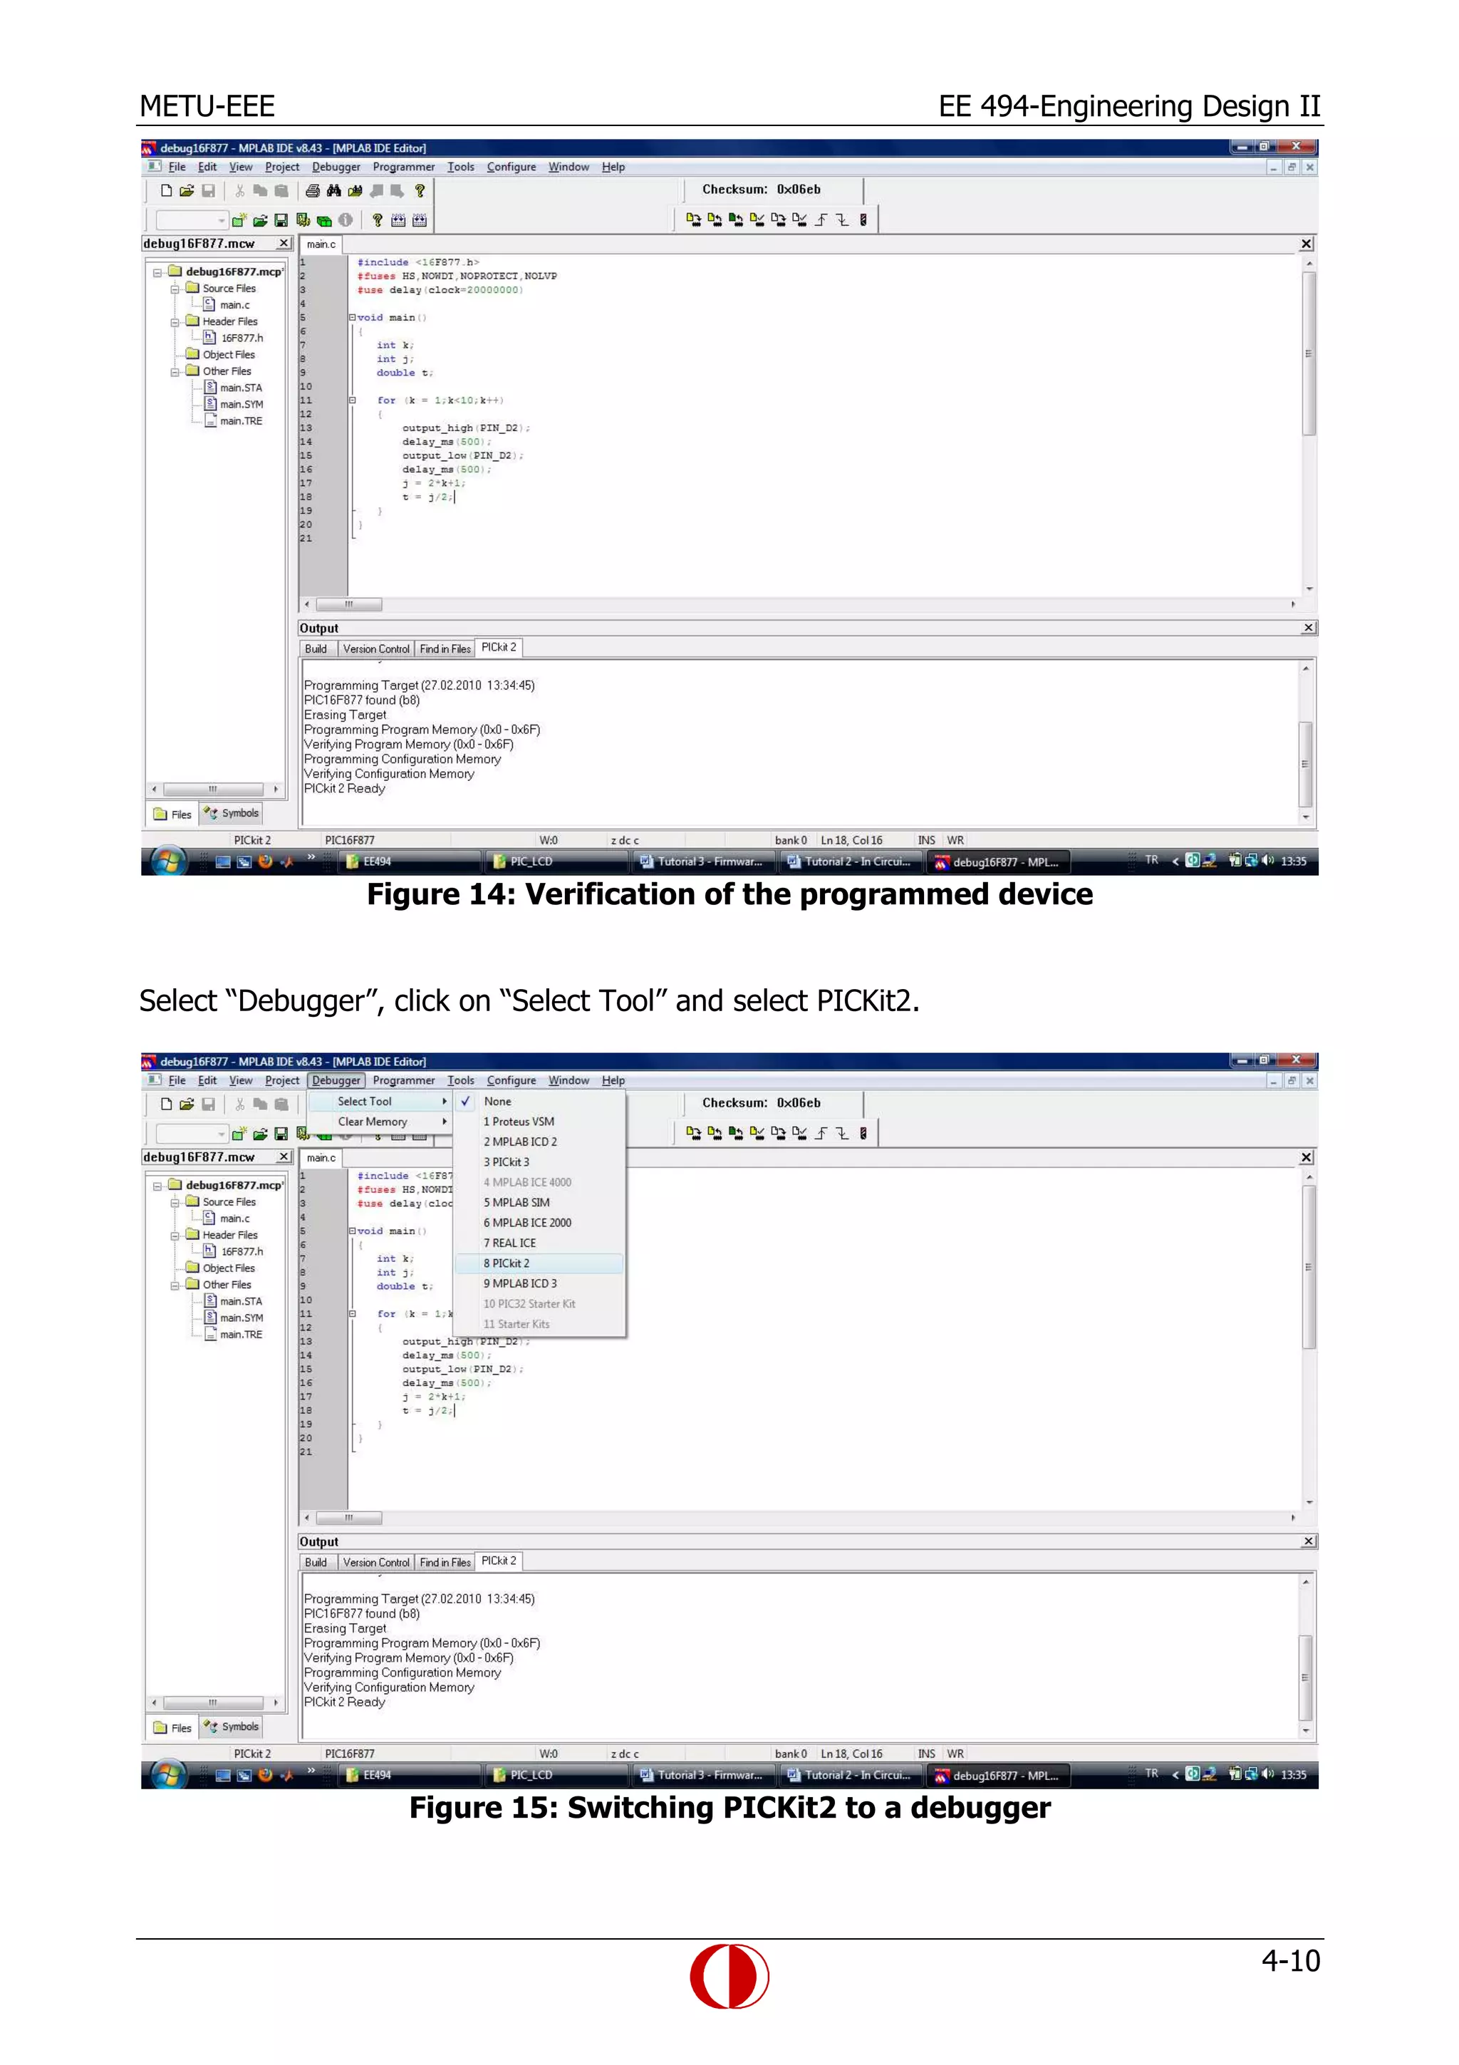Click Hold In Reset icon in Figure 14 PICkit toolbar
Screen dimensions: 1459x2065
842,219
